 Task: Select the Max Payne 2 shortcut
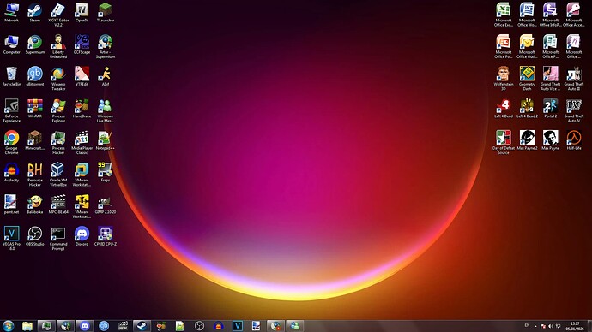click(527, 141)
